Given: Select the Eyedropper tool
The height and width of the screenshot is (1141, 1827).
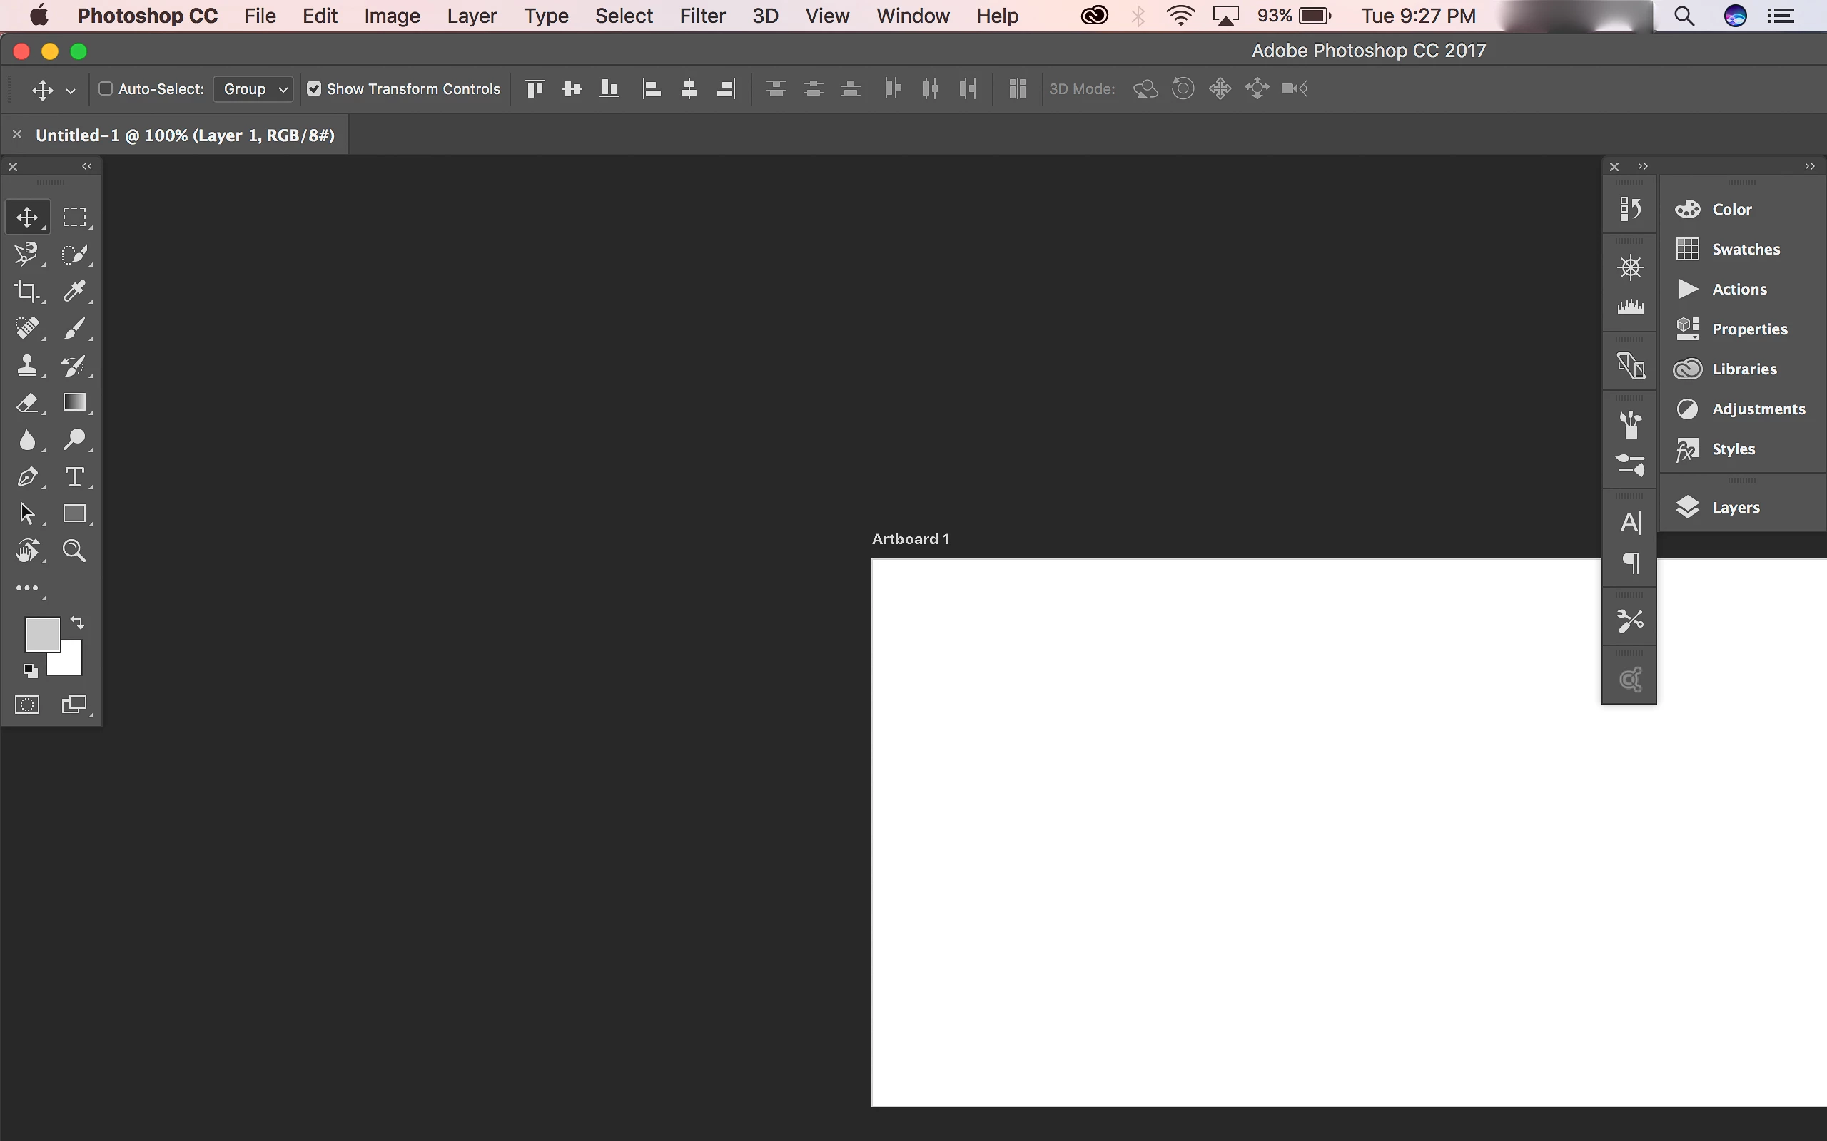Looking at the screenshot, I should click(x=74, y=290).
